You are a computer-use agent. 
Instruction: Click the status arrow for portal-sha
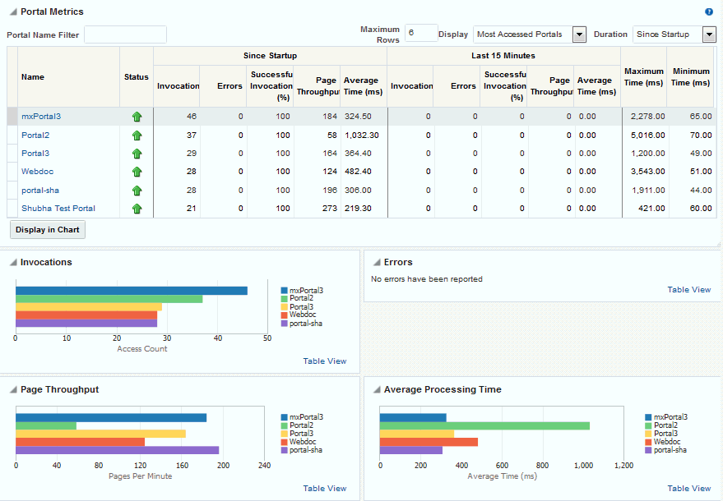137,191
